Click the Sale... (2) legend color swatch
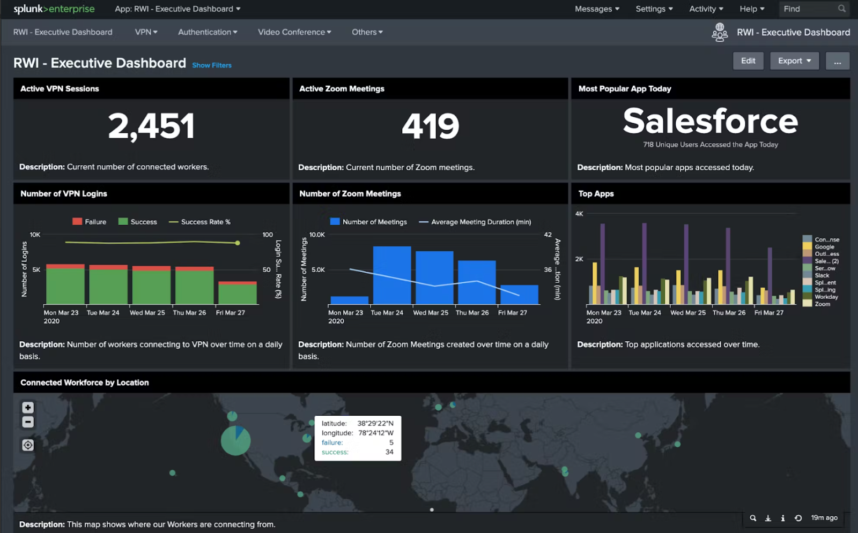Screen dimensions: 858x533 pyautogui.click(x=807, y=261)
